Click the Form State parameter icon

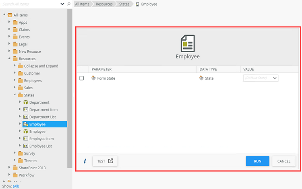(93, 78)
